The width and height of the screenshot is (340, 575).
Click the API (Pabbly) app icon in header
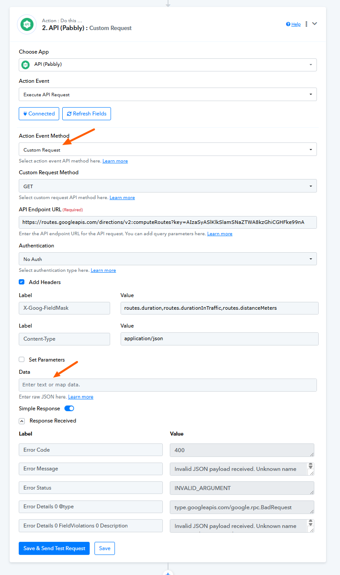click(x=27, y=24)
